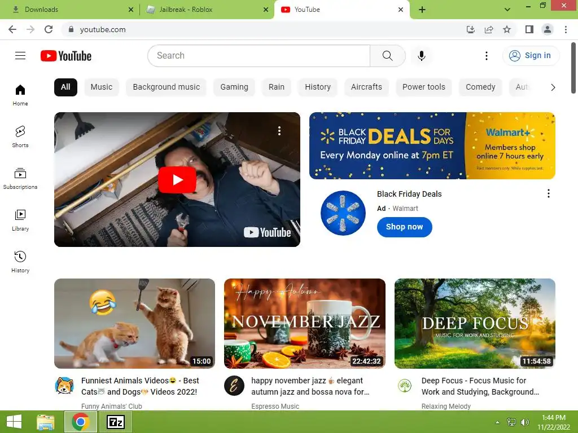Open featured video three-dot options
The height and width of the screenshot is (433, 578).
point(279,131)
